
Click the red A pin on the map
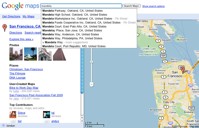tap(183, 70)
